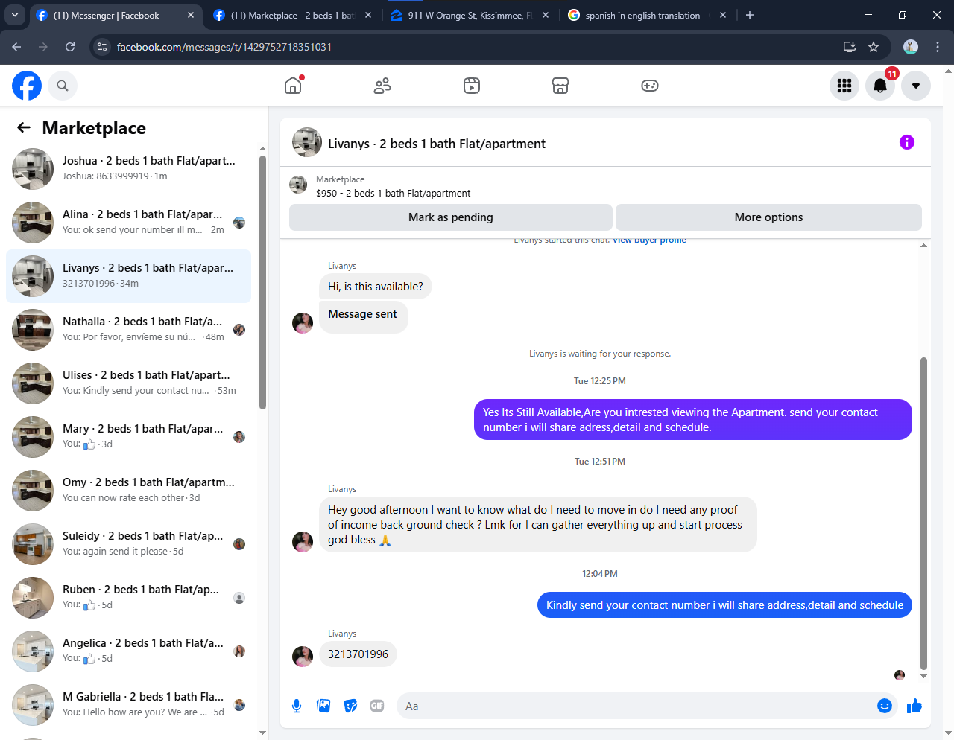Send a thumbs-up like
This screenshot has width=954, height=740.
(914, 706)
